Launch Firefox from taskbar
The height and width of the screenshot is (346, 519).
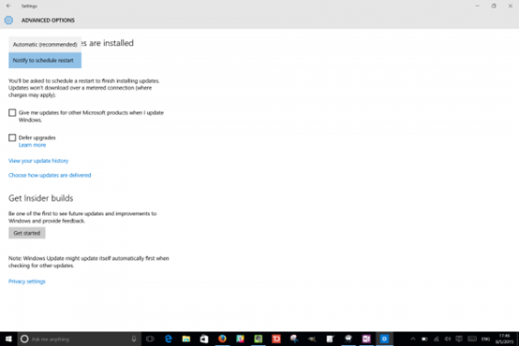click(222, 339)
